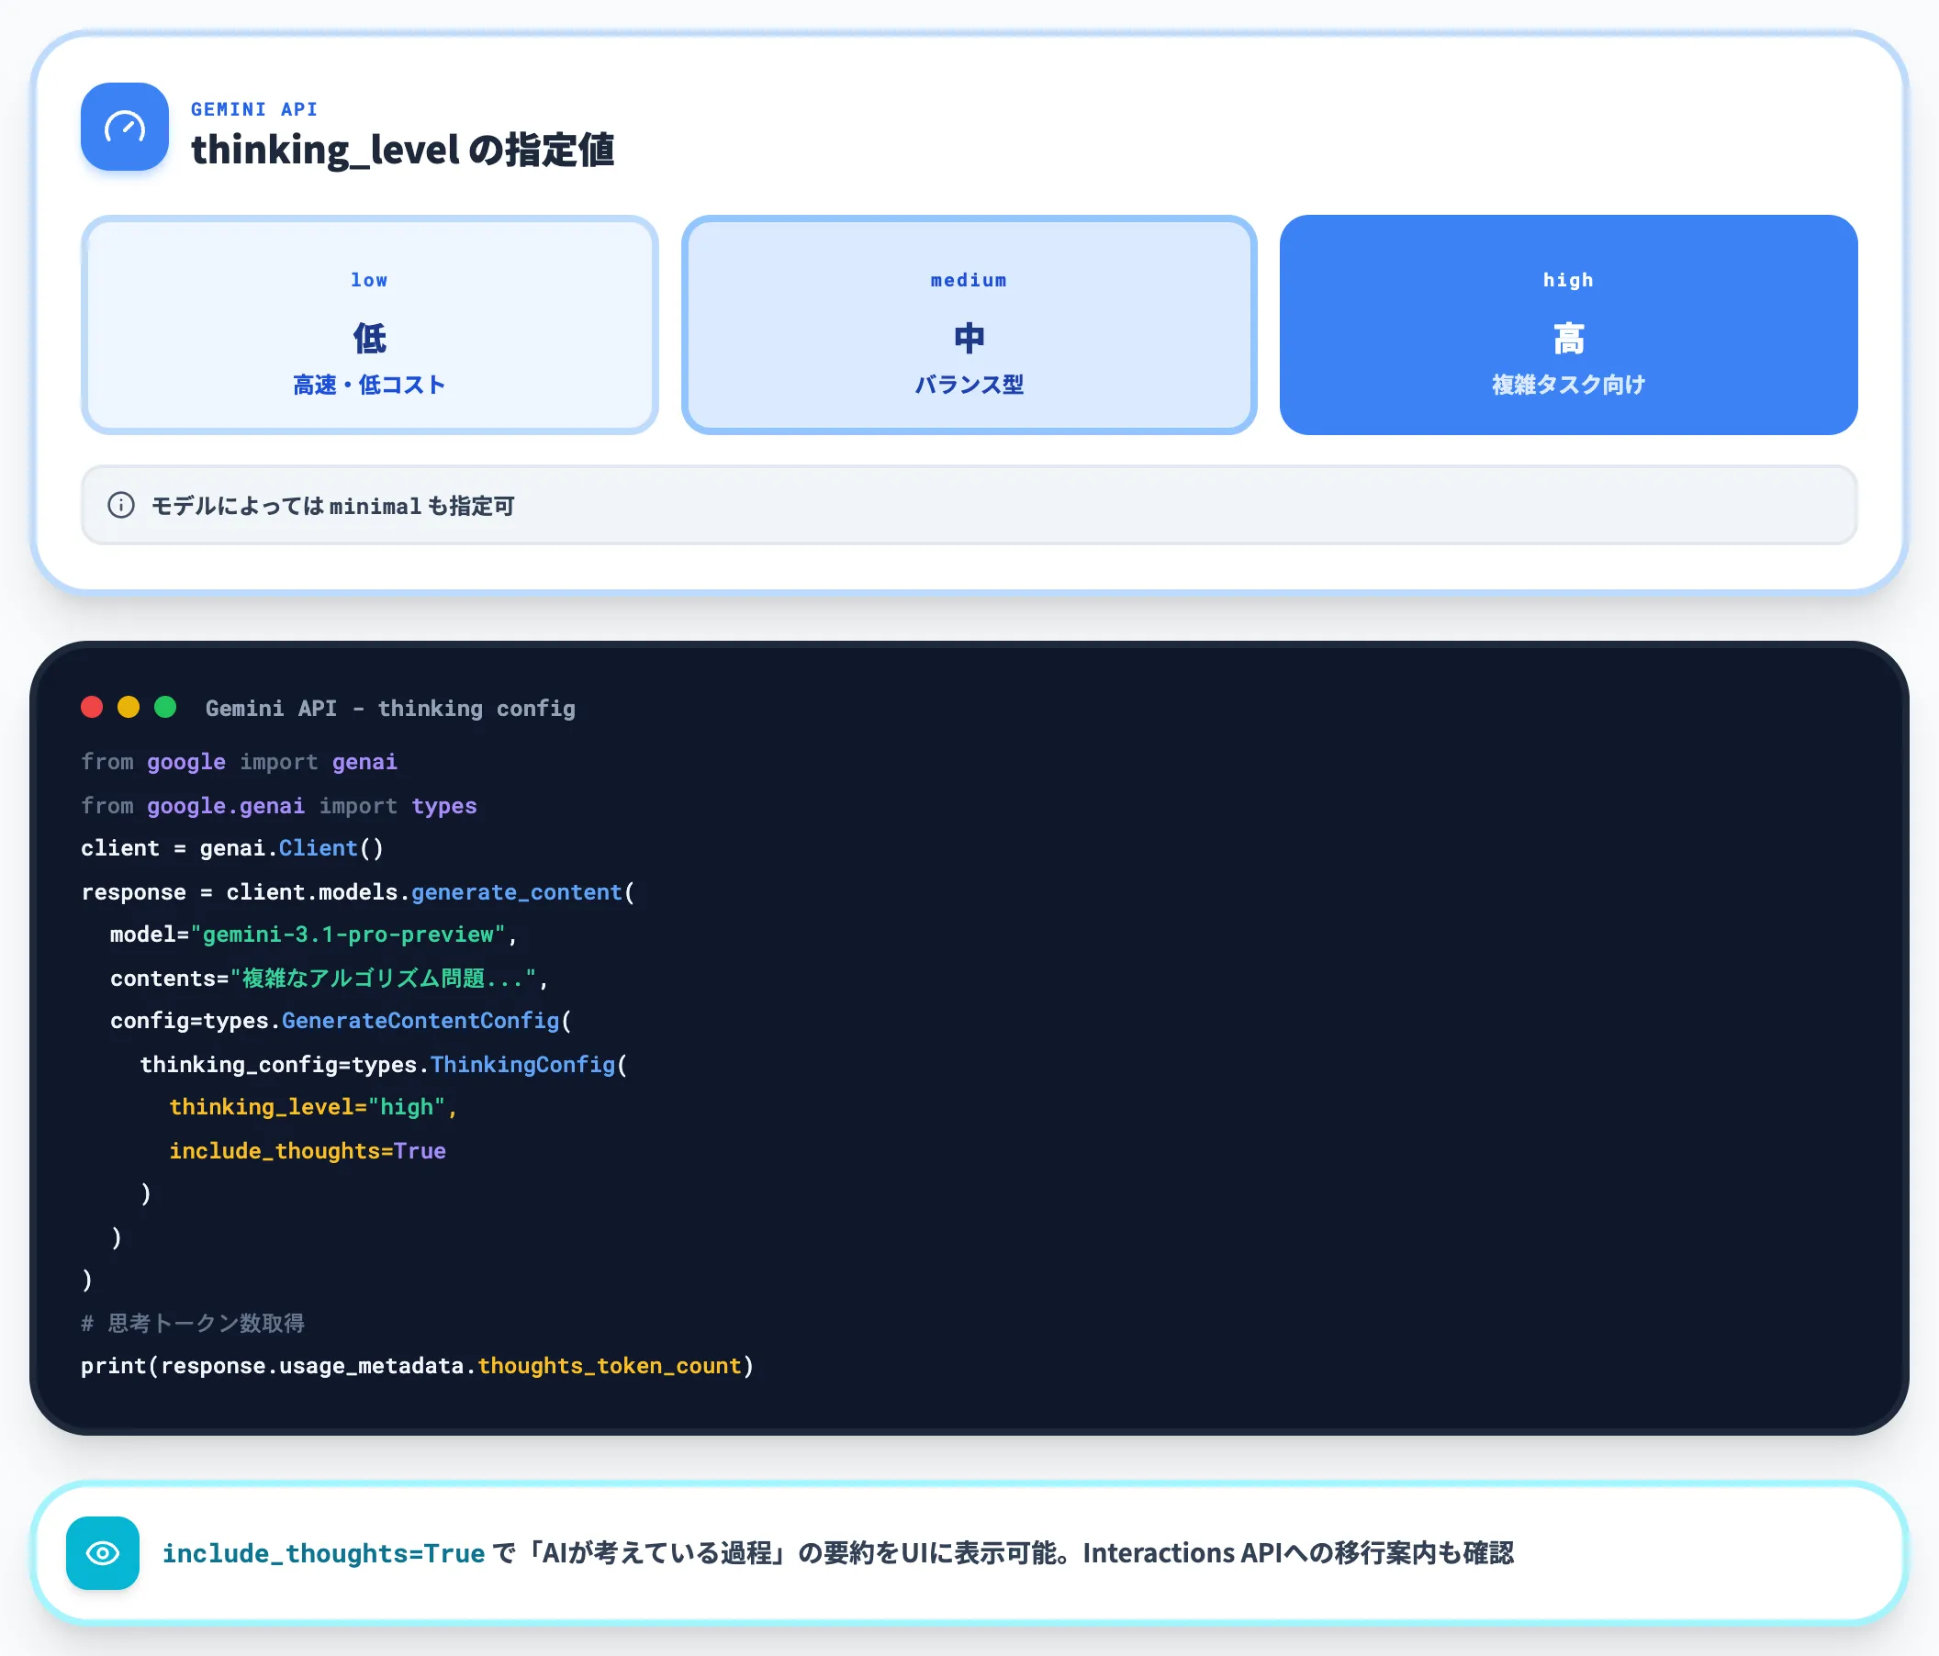This screenshot has width=1939, height=1656.
Task: Click 'Interactions APIへの移行案内も確認' in banner
Action: pyautogui.click(x=1299, y=1553)
